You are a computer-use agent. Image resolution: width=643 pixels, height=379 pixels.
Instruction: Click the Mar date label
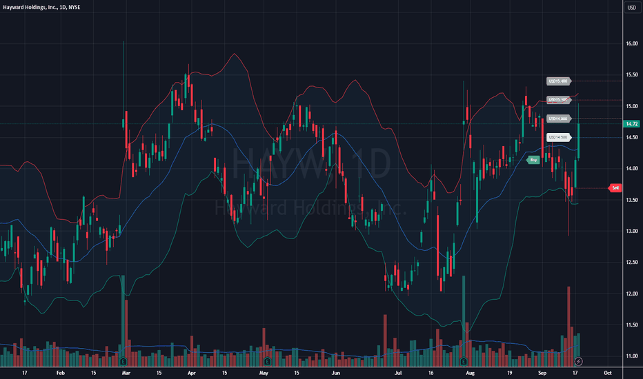click(126, 373)
